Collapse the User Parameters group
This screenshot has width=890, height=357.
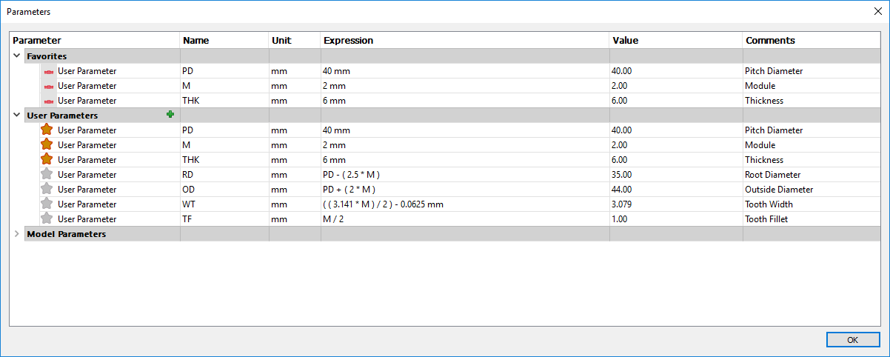(17, 115)
